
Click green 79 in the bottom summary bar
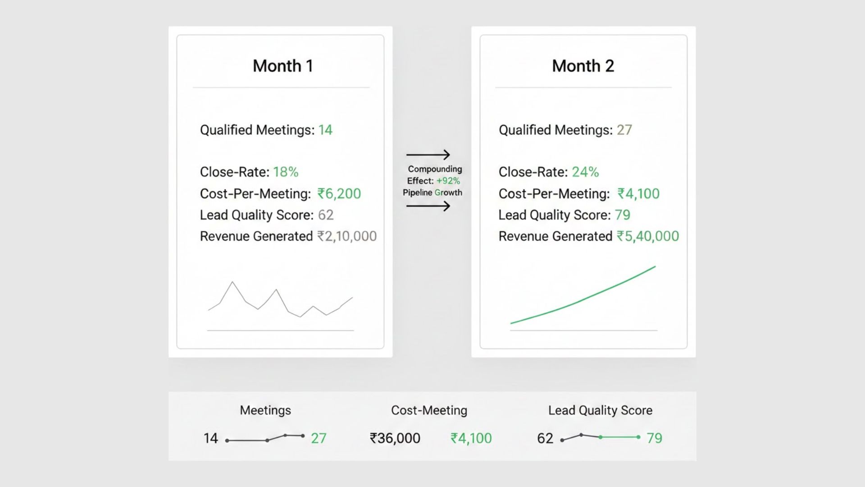(654, 438)
